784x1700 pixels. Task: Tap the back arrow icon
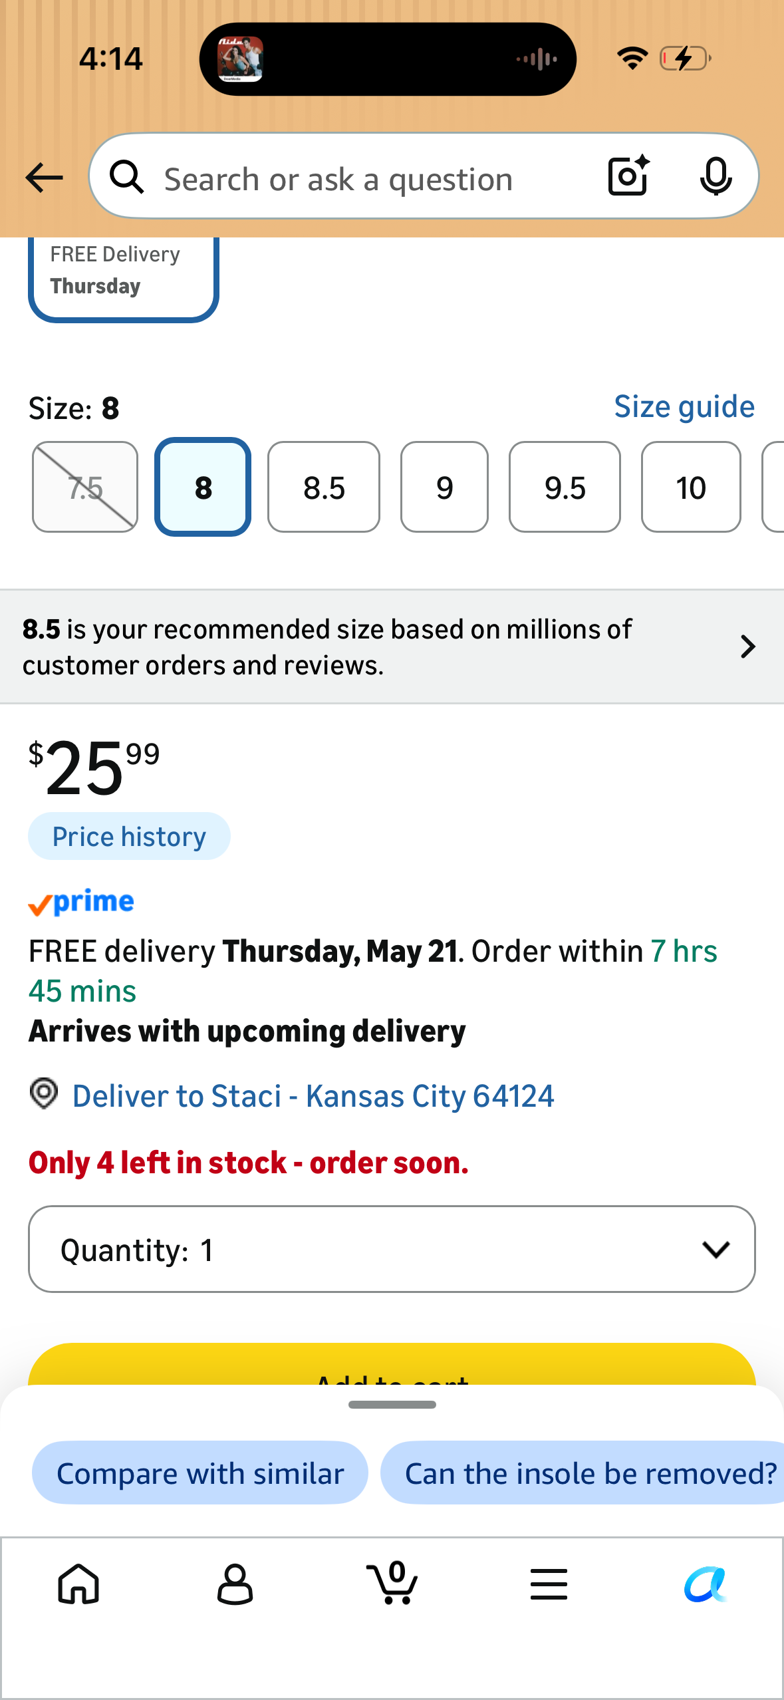click(44, 178)
